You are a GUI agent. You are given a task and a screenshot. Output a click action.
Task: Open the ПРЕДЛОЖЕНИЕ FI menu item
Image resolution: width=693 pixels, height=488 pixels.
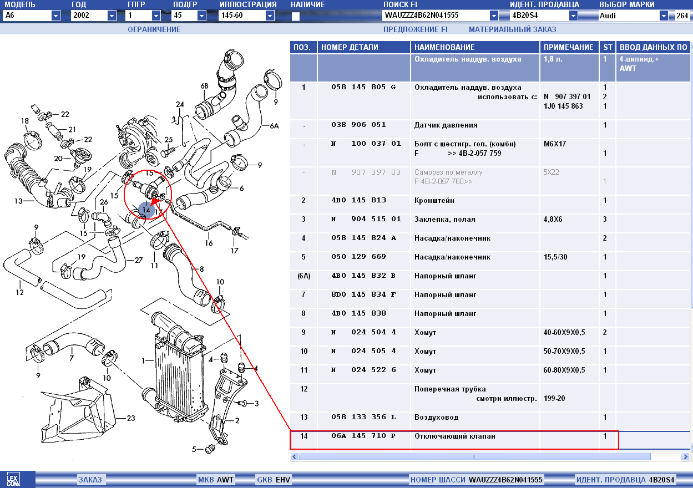[415, 29]
